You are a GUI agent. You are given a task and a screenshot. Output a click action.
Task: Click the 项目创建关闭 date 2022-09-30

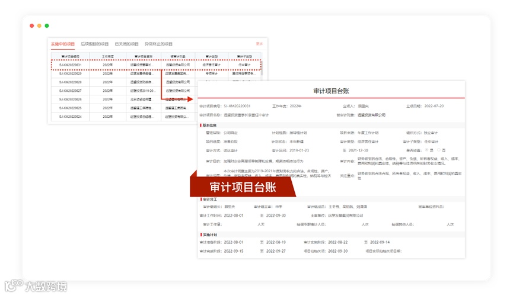coord(337,251)
